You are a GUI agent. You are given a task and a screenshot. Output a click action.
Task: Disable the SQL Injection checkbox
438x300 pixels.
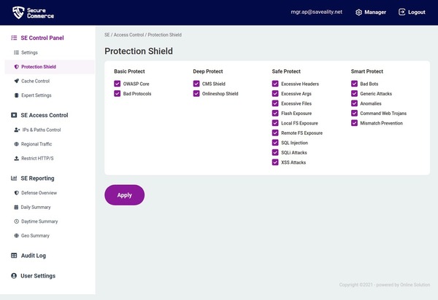coord(275,143)
